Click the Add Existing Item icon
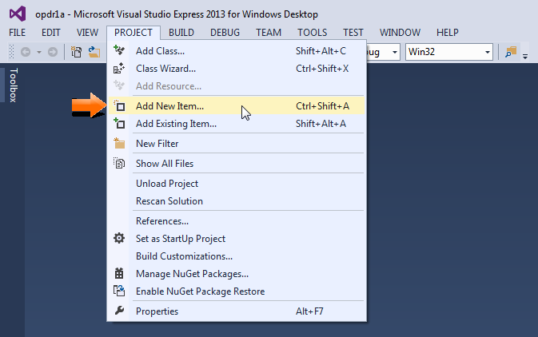The image size is (538, 337). pyautogui.click(x=120, y=124)
